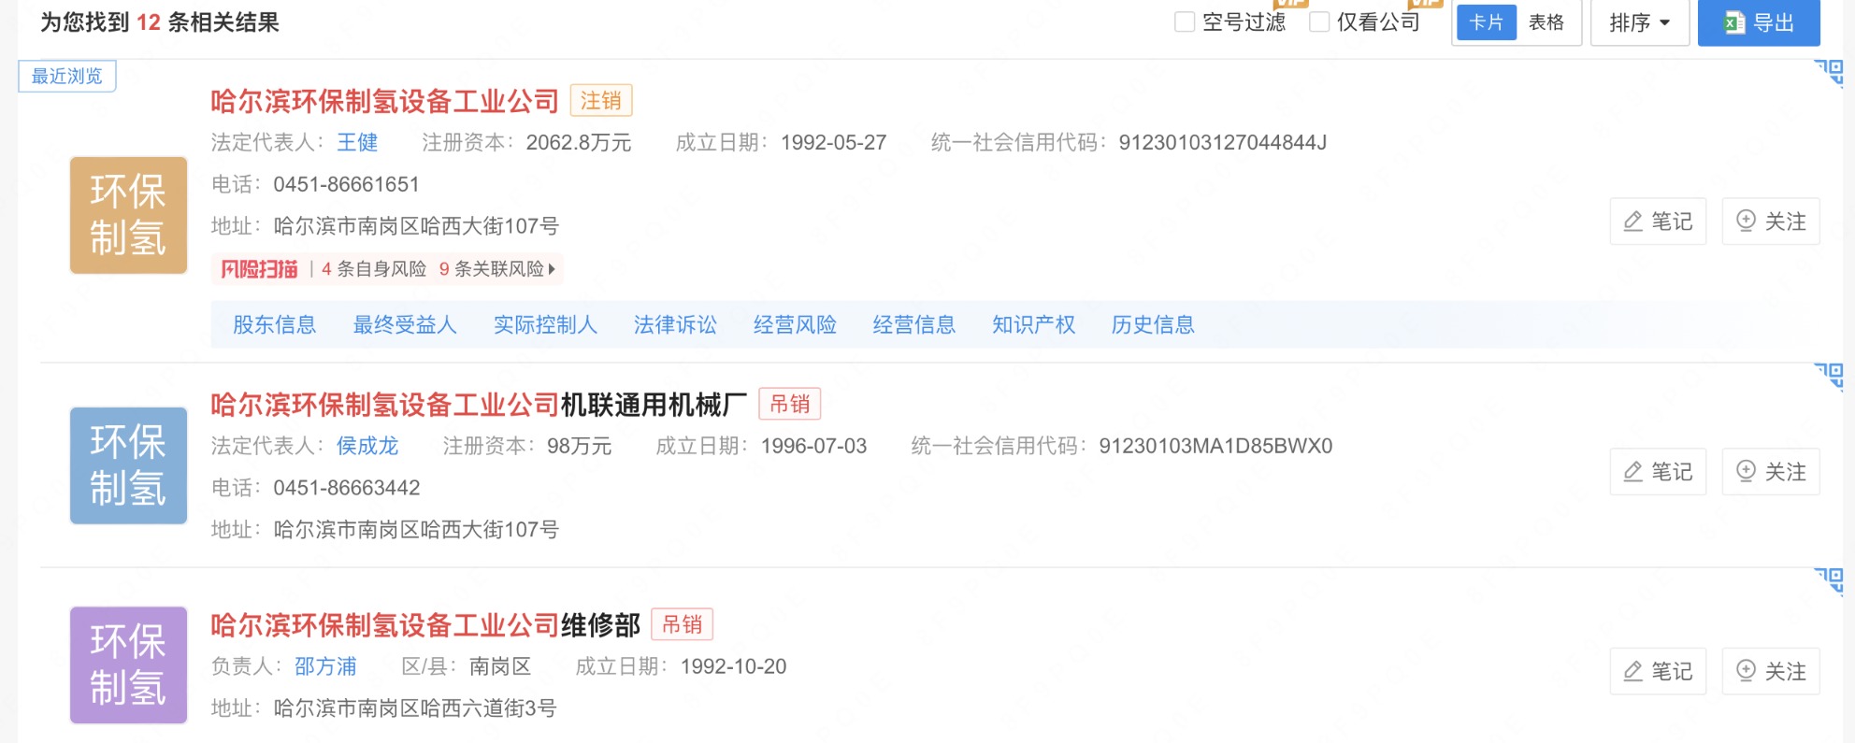Open the 排序 sort dropdown

(1640, 22)
